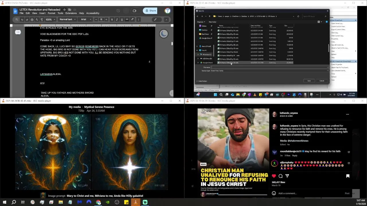
Task: Reply to roundtablerejects111's comment
Action: 295,156
